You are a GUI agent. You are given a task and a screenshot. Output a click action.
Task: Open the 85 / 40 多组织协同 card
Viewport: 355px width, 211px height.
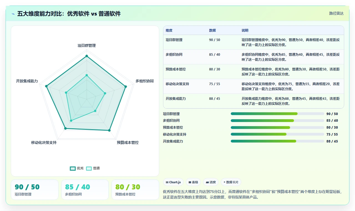click(x=85, y=190)
